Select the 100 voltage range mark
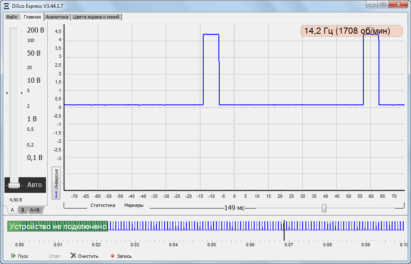 31,40
